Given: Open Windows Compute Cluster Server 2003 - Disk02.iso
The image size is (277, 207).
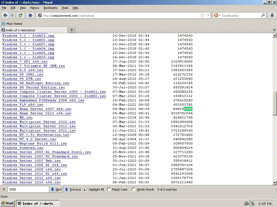Looking at the screenshot, I should [54, 96].
